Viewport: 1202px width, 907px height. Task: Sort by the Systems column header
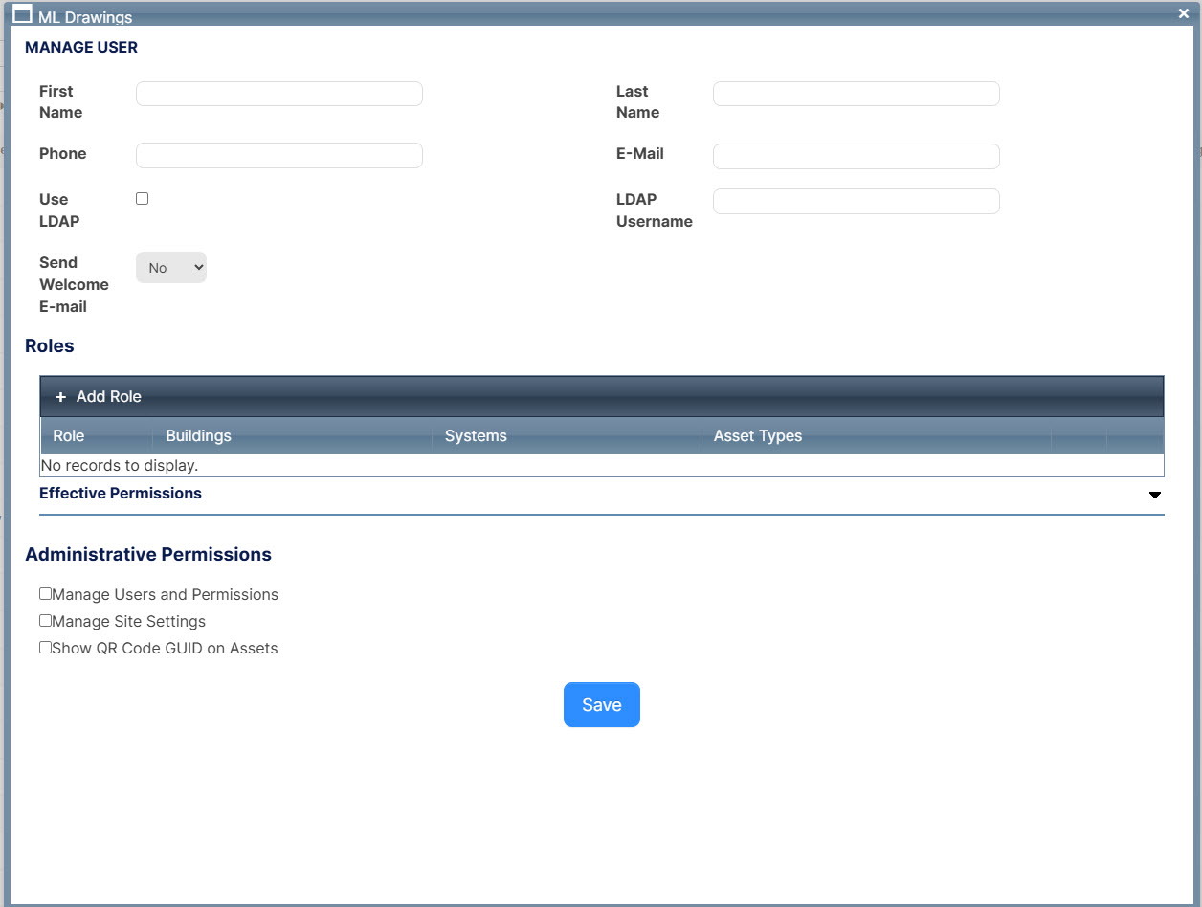click(476, 436)
